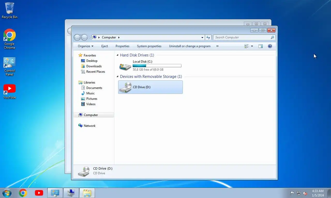Viewport: 331px width, 198px height.
Task: Maximize the background window behind Explorer
Action: 256,24
